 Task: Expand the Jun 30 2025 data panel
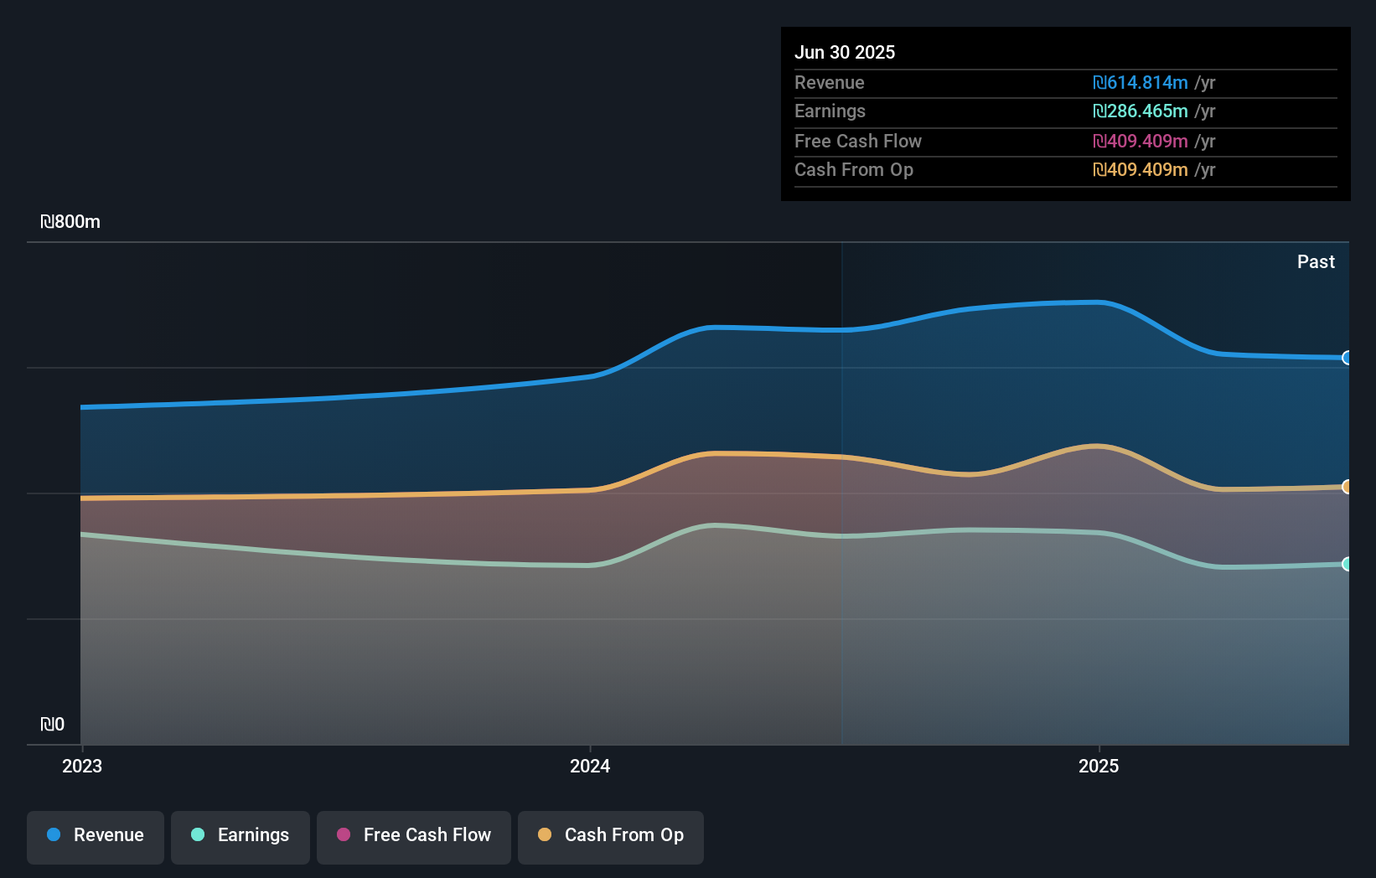click(846, 52)
